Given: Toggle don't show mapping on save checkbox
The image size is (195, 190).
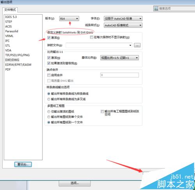Looking at the screenshot, I should point(92,37).
